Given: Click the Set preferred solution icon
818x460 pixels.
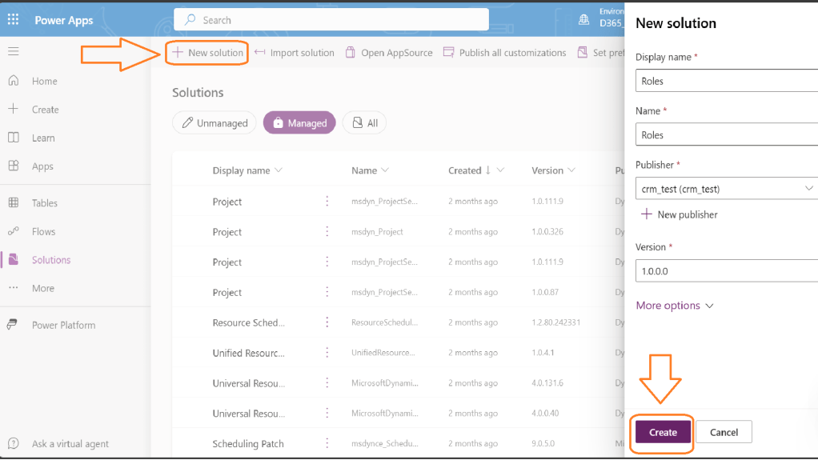Looking at the screenshot, I should pyautogui.click(x=582, y=52).
